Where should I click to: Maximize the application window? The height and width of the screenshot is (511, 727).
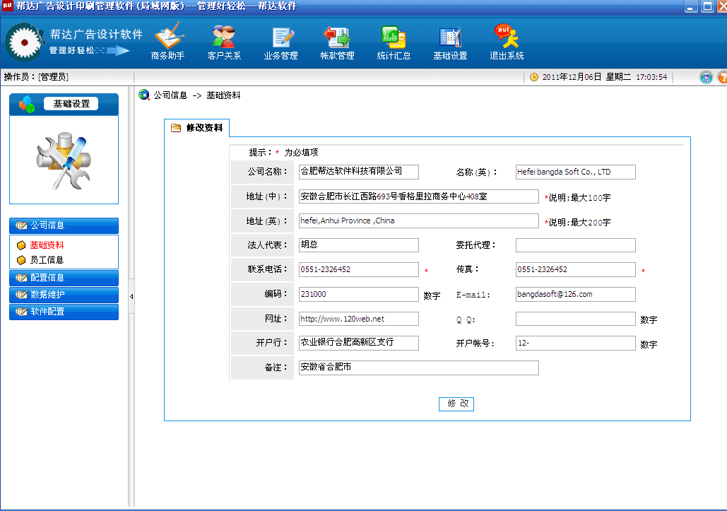[707, 6]
